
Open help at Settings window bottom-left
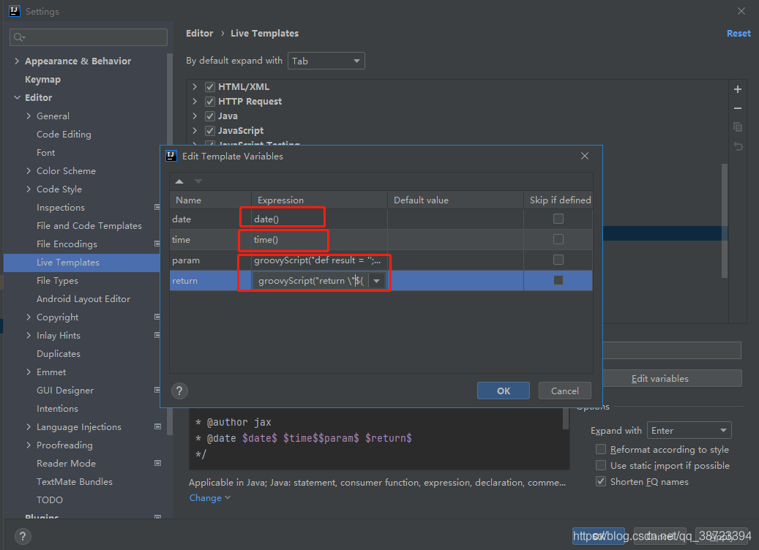point(23,536)
